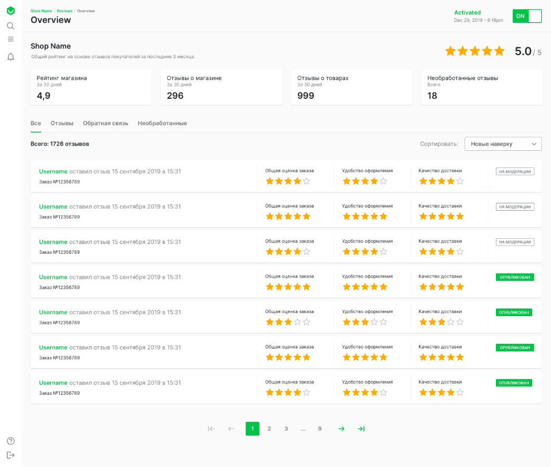Switch to the 'Отзывы' tab
The image size is (551, 467).
tap(62, 124)
